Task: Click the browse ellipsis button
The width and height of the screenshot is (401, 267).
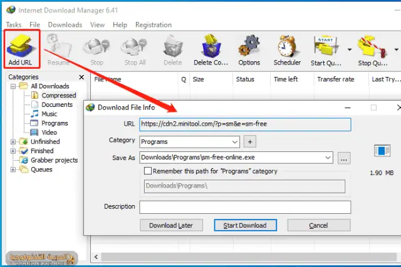Action: [344, 158]
